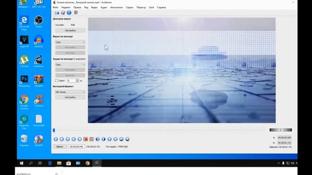Click output format Настройка button
Screen dimensions: 312x175
pos(70,97)
